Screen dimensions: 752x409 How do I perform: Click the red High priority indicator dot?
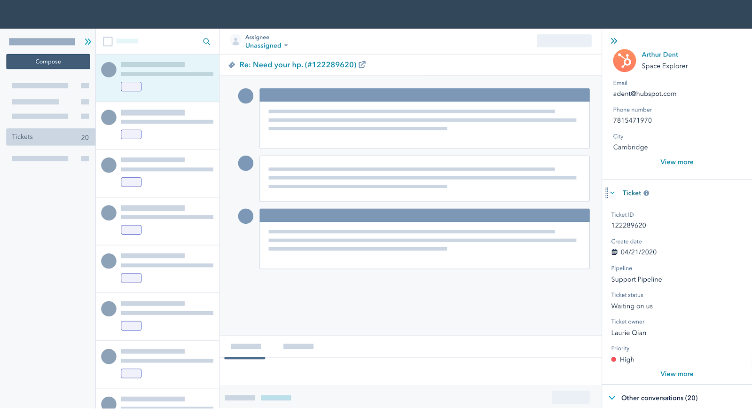614,360
